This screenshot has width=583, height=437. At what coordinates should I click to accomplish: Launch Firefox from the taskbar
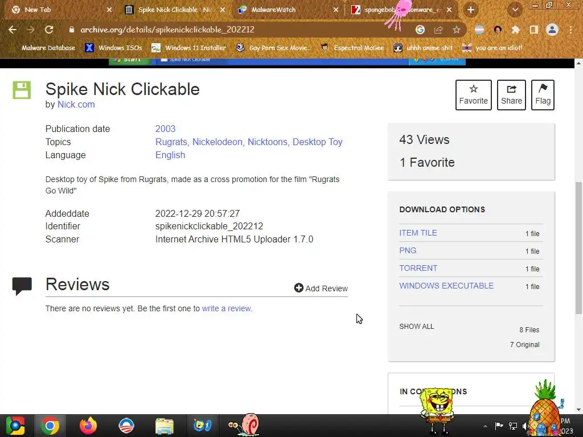click(x=88, y=426)
